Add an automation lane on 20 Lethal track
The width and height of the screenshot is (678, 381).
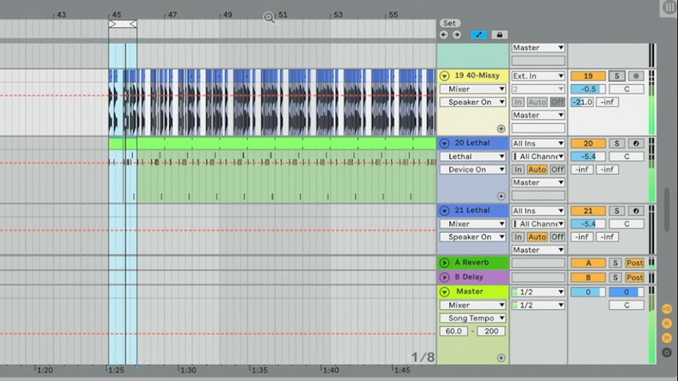tap(501, 196)
